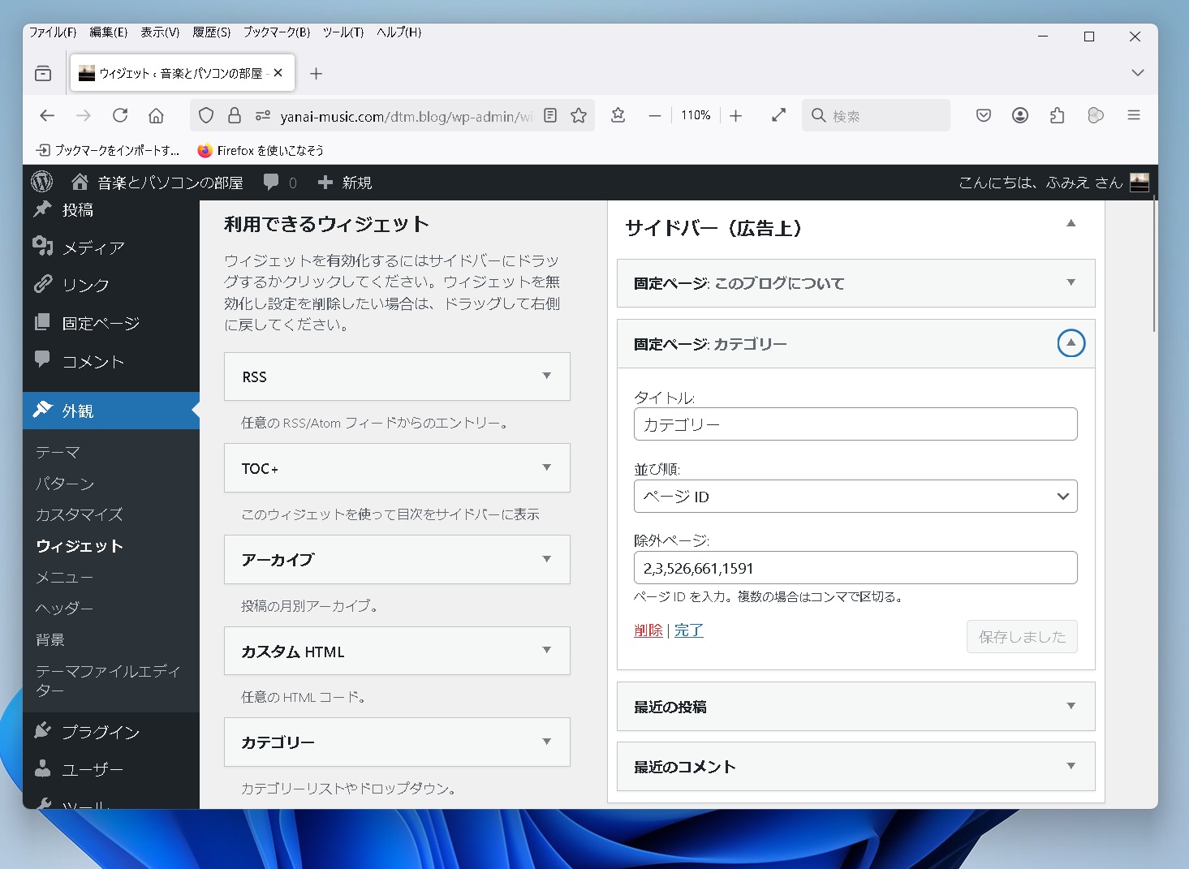Expand the 最近の投稿 widget
Screen dimensions: 1189x869
click(1071, 706)
